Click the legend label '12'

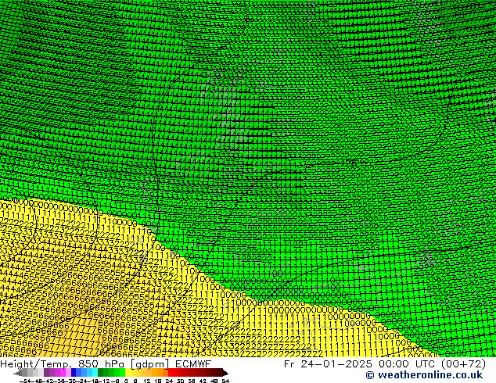(x=147, y=381)
